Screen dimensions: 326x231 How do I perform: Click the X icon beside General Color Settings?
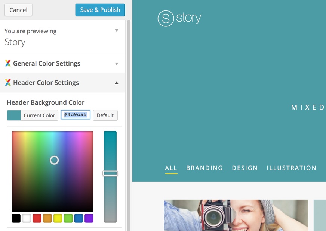[8, 63]
